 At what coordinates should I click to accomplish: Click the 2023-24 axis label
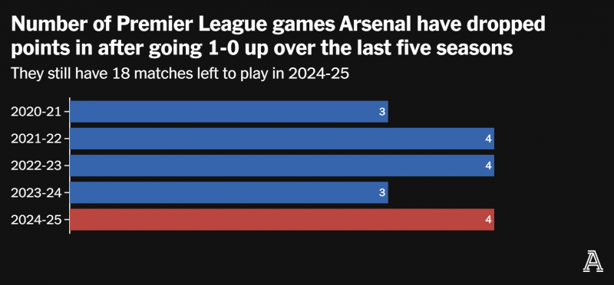click(36, 193)
